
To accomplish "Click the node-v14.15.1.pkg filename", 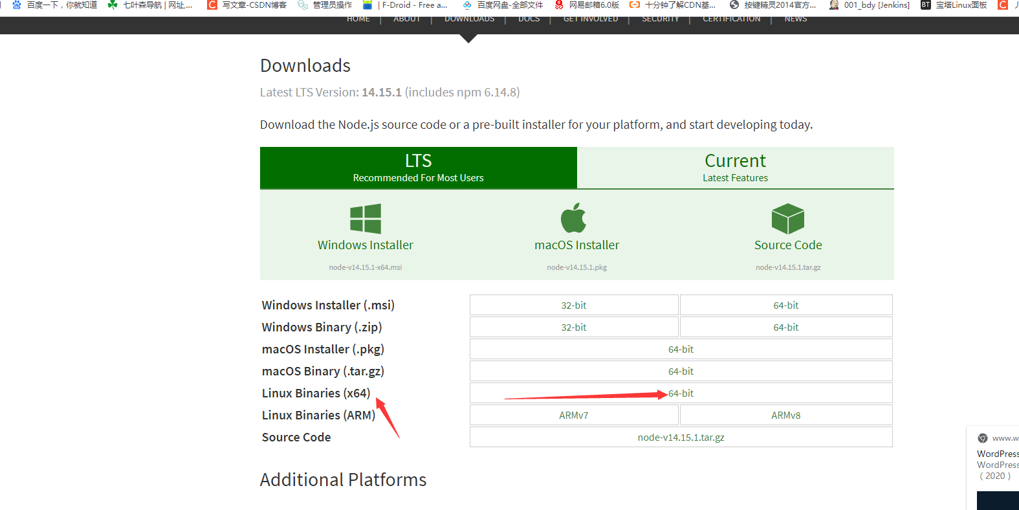I will pyautogui.click(x=577, y=267).
